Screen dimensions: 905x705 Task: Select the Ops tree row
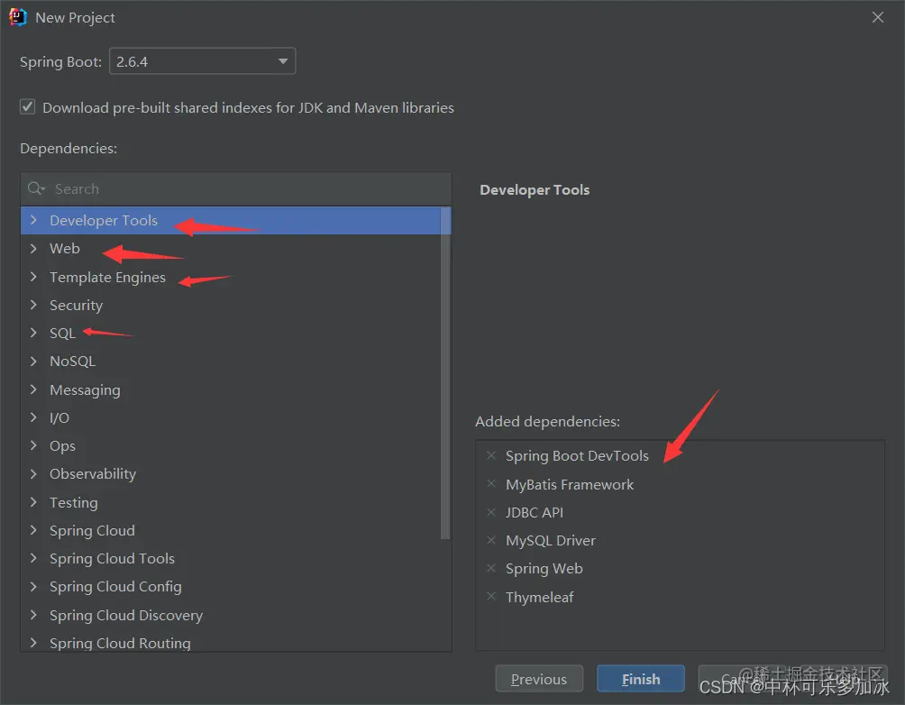(230, 445)
